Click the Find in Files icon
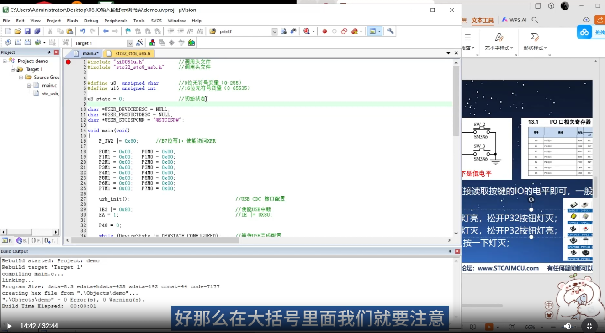Viewport: 605px width, 333px height. click(213, 31)
